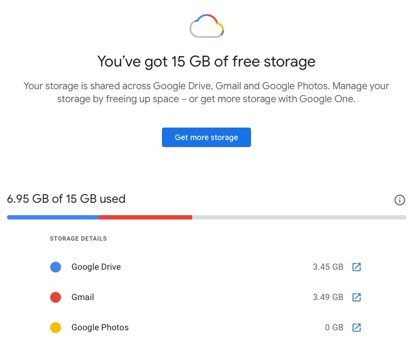This screenshot has width=413, height=346.
Task: Click the gray unused portion of storage bar
Action: pos(299,217)
